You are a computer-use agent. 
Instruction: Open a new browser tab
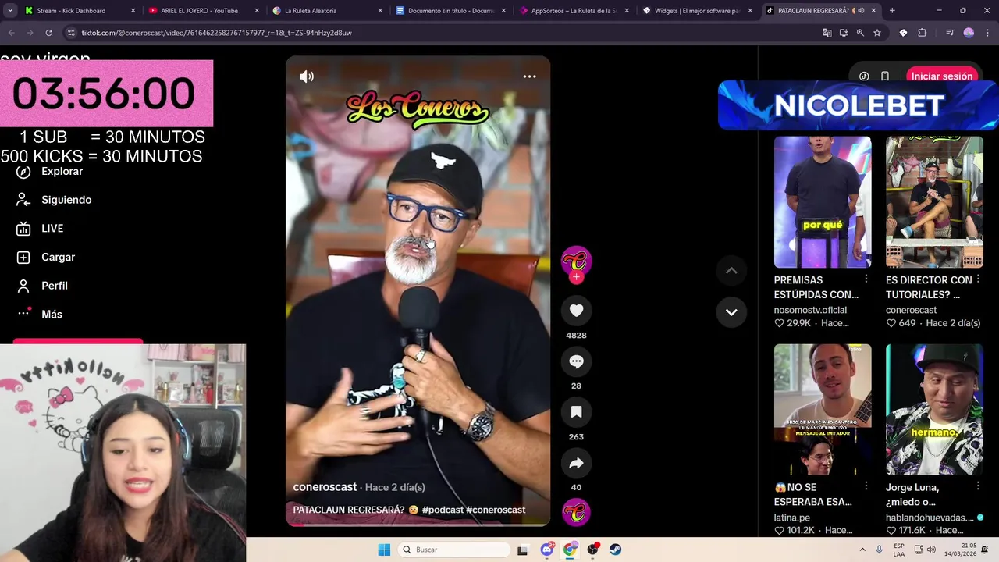click(x=892, y=11)
